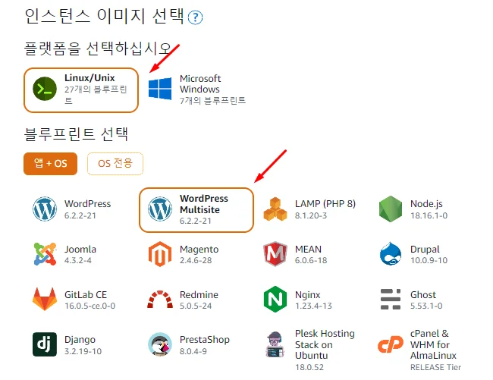493x380 pixels.
Task: Click the 7개의 블루프린트 text
Action: tap(212, 101)
